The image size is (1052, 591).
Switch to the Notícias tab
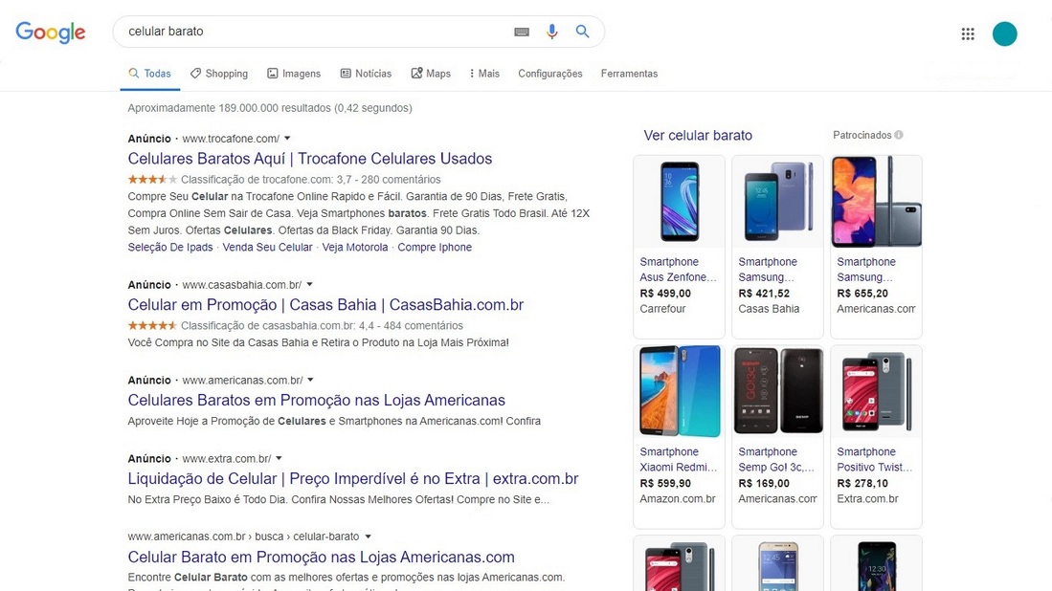(366, 74)
